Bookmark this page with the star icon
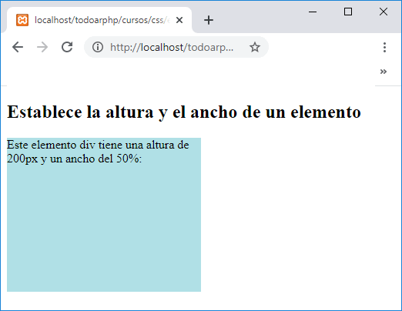This screenshot has width=402, height=311. (255, 47)
